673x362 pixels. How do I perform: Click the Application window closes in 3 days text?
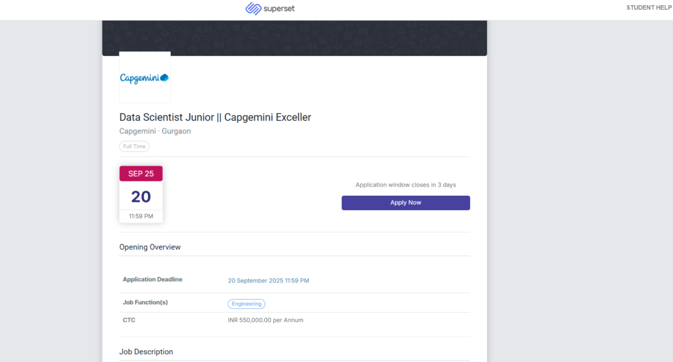click(x=406, y=185)
